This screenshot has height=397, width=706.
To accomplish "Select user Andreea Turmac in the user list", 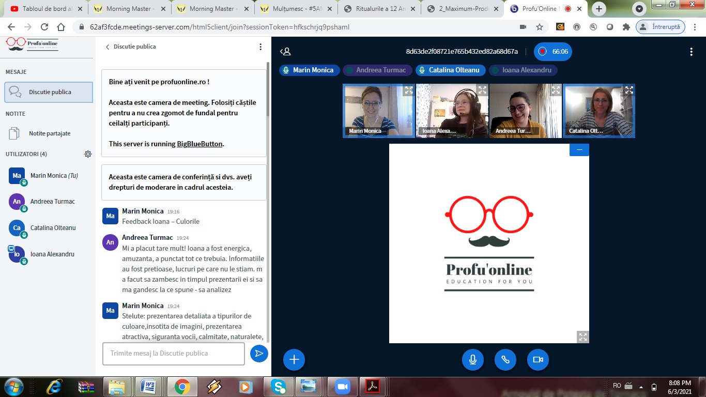I will [x=52, y=202].
